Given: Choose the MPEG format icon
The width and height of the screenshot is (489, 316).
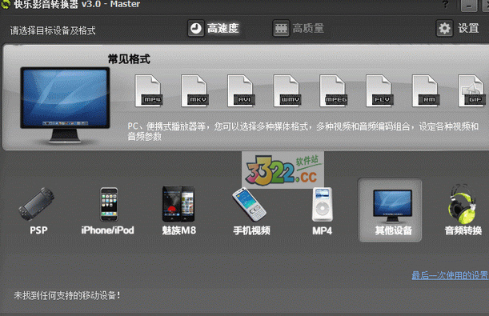Looking at the screenshot, I should tap(333, 91).
